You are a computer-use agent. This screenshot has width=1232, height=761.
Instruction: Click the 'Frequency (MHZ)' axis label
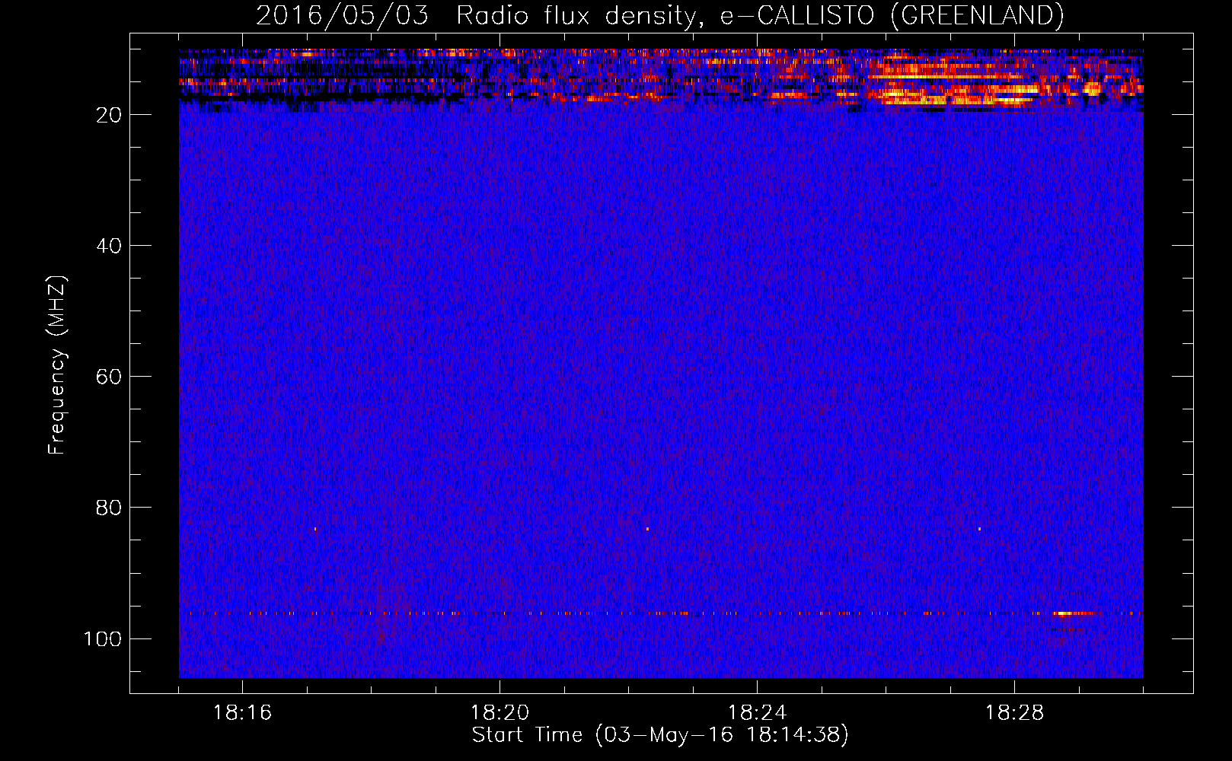[57, 365]
